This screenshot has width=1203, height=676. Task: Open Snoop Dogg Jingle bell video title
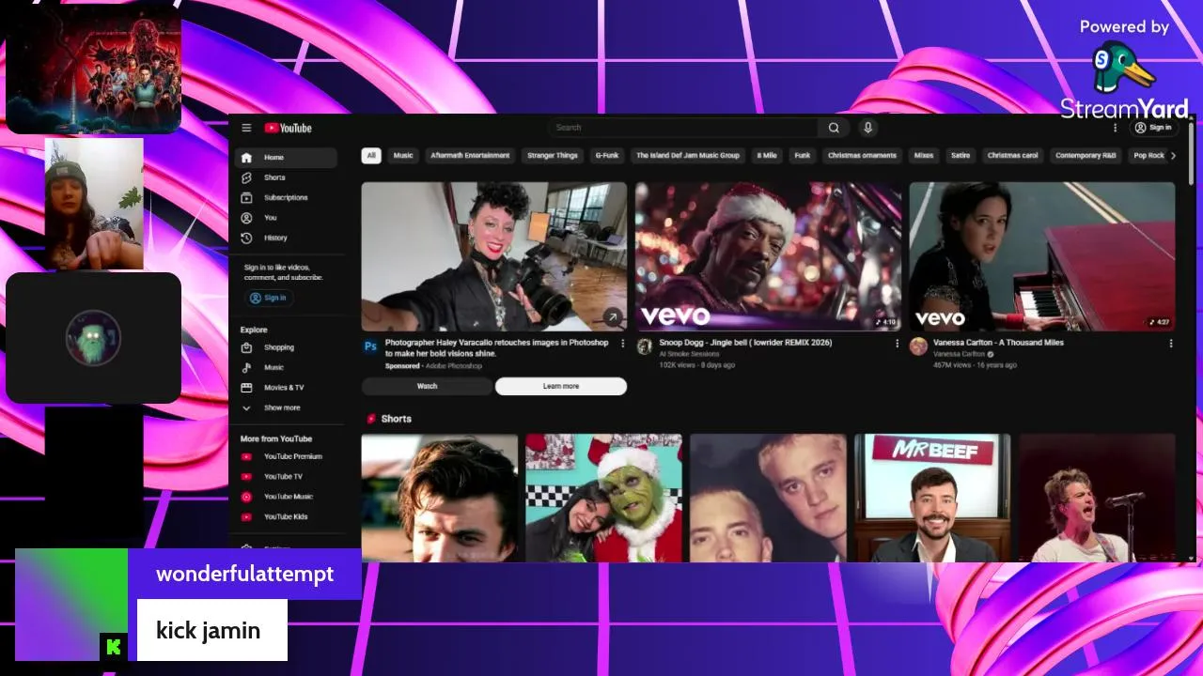click(x=745, y=343)
